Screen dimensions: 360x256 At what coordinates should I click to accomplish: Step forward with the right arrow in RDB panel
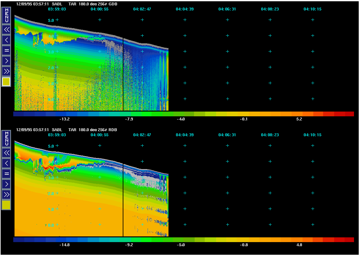(6, 184)
